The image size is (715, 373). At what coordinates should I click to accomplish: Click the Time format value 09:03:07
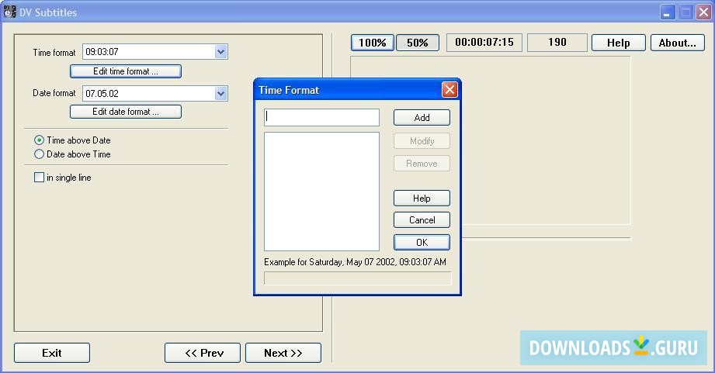click(102, 52)
